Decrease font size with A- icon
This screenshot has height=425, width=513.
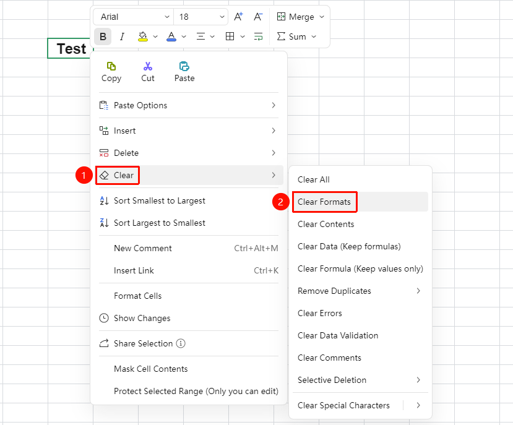258,16
